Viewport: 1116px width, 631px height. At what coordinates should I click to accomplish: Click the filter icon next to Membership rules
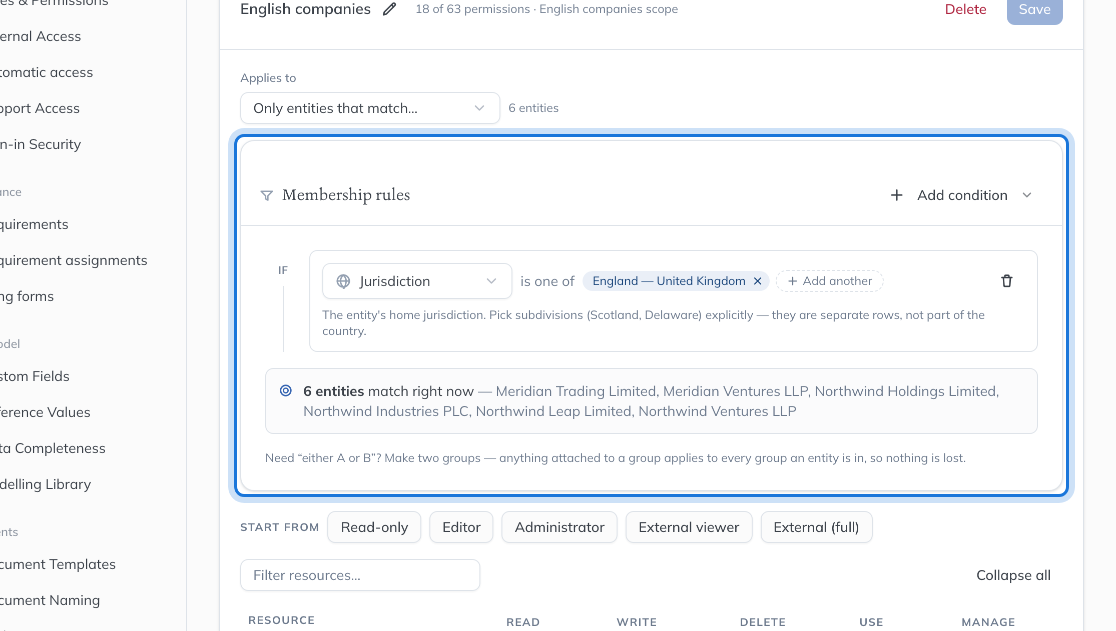click(x=267, y=195)
